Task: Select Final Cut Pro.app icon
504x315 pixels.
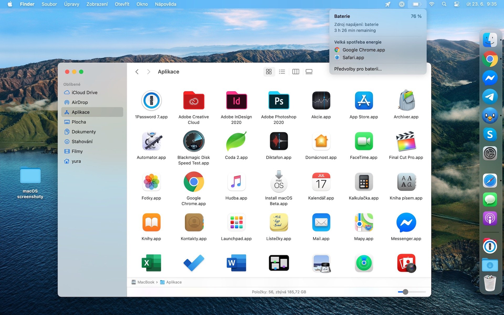Action: (x=406, y=141)
